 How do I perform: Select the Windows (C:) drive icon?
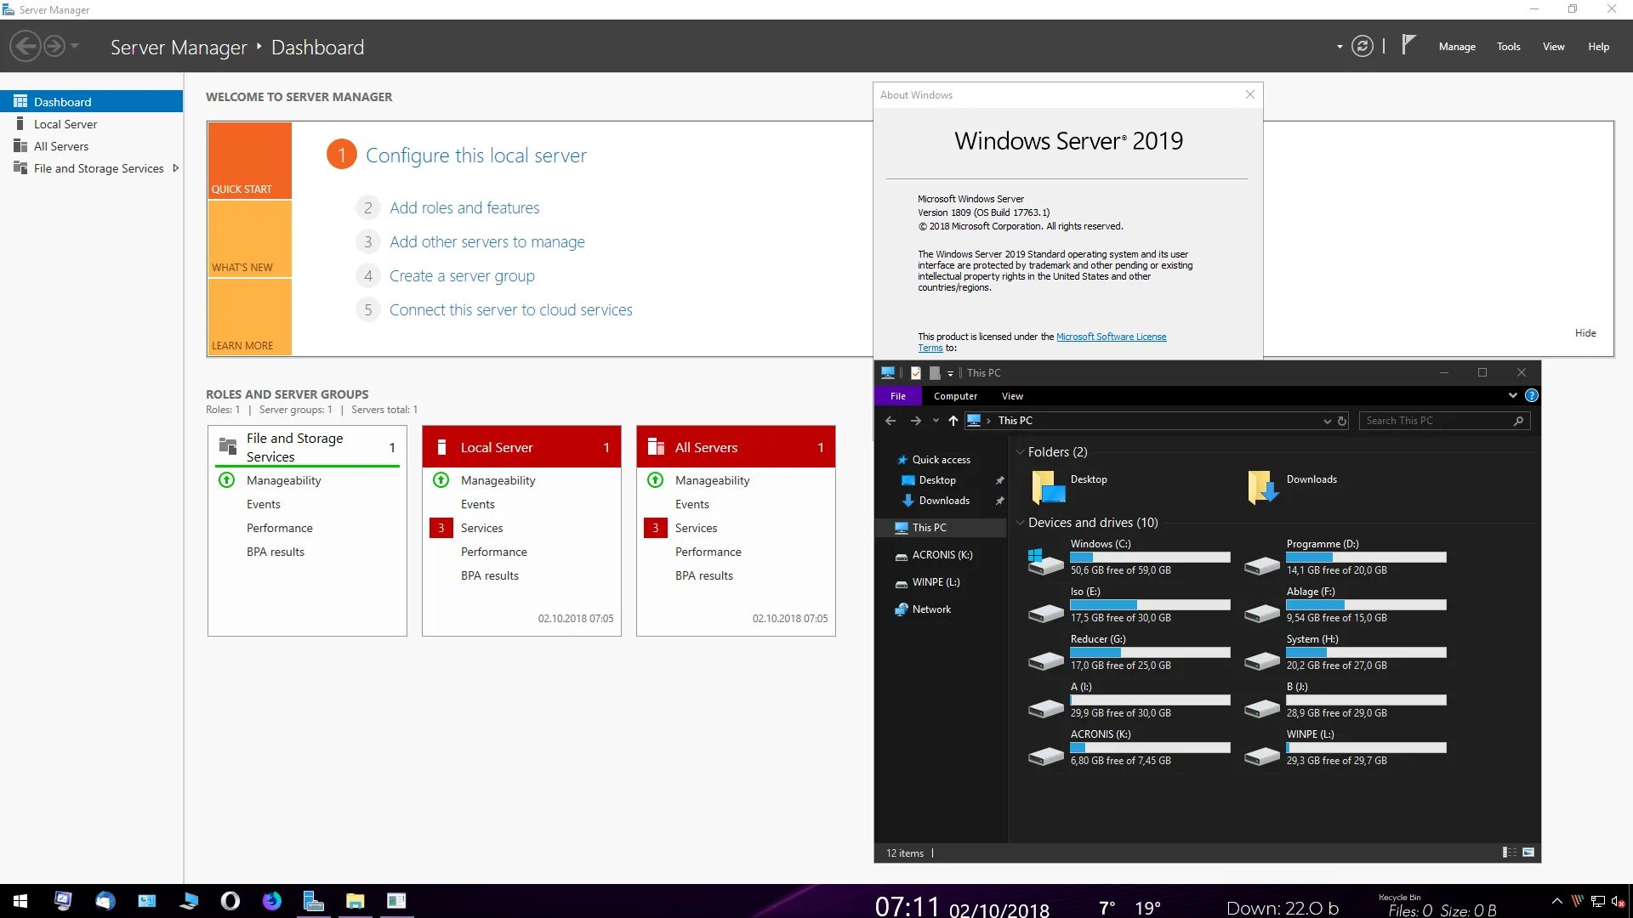tap(1046, 560)
